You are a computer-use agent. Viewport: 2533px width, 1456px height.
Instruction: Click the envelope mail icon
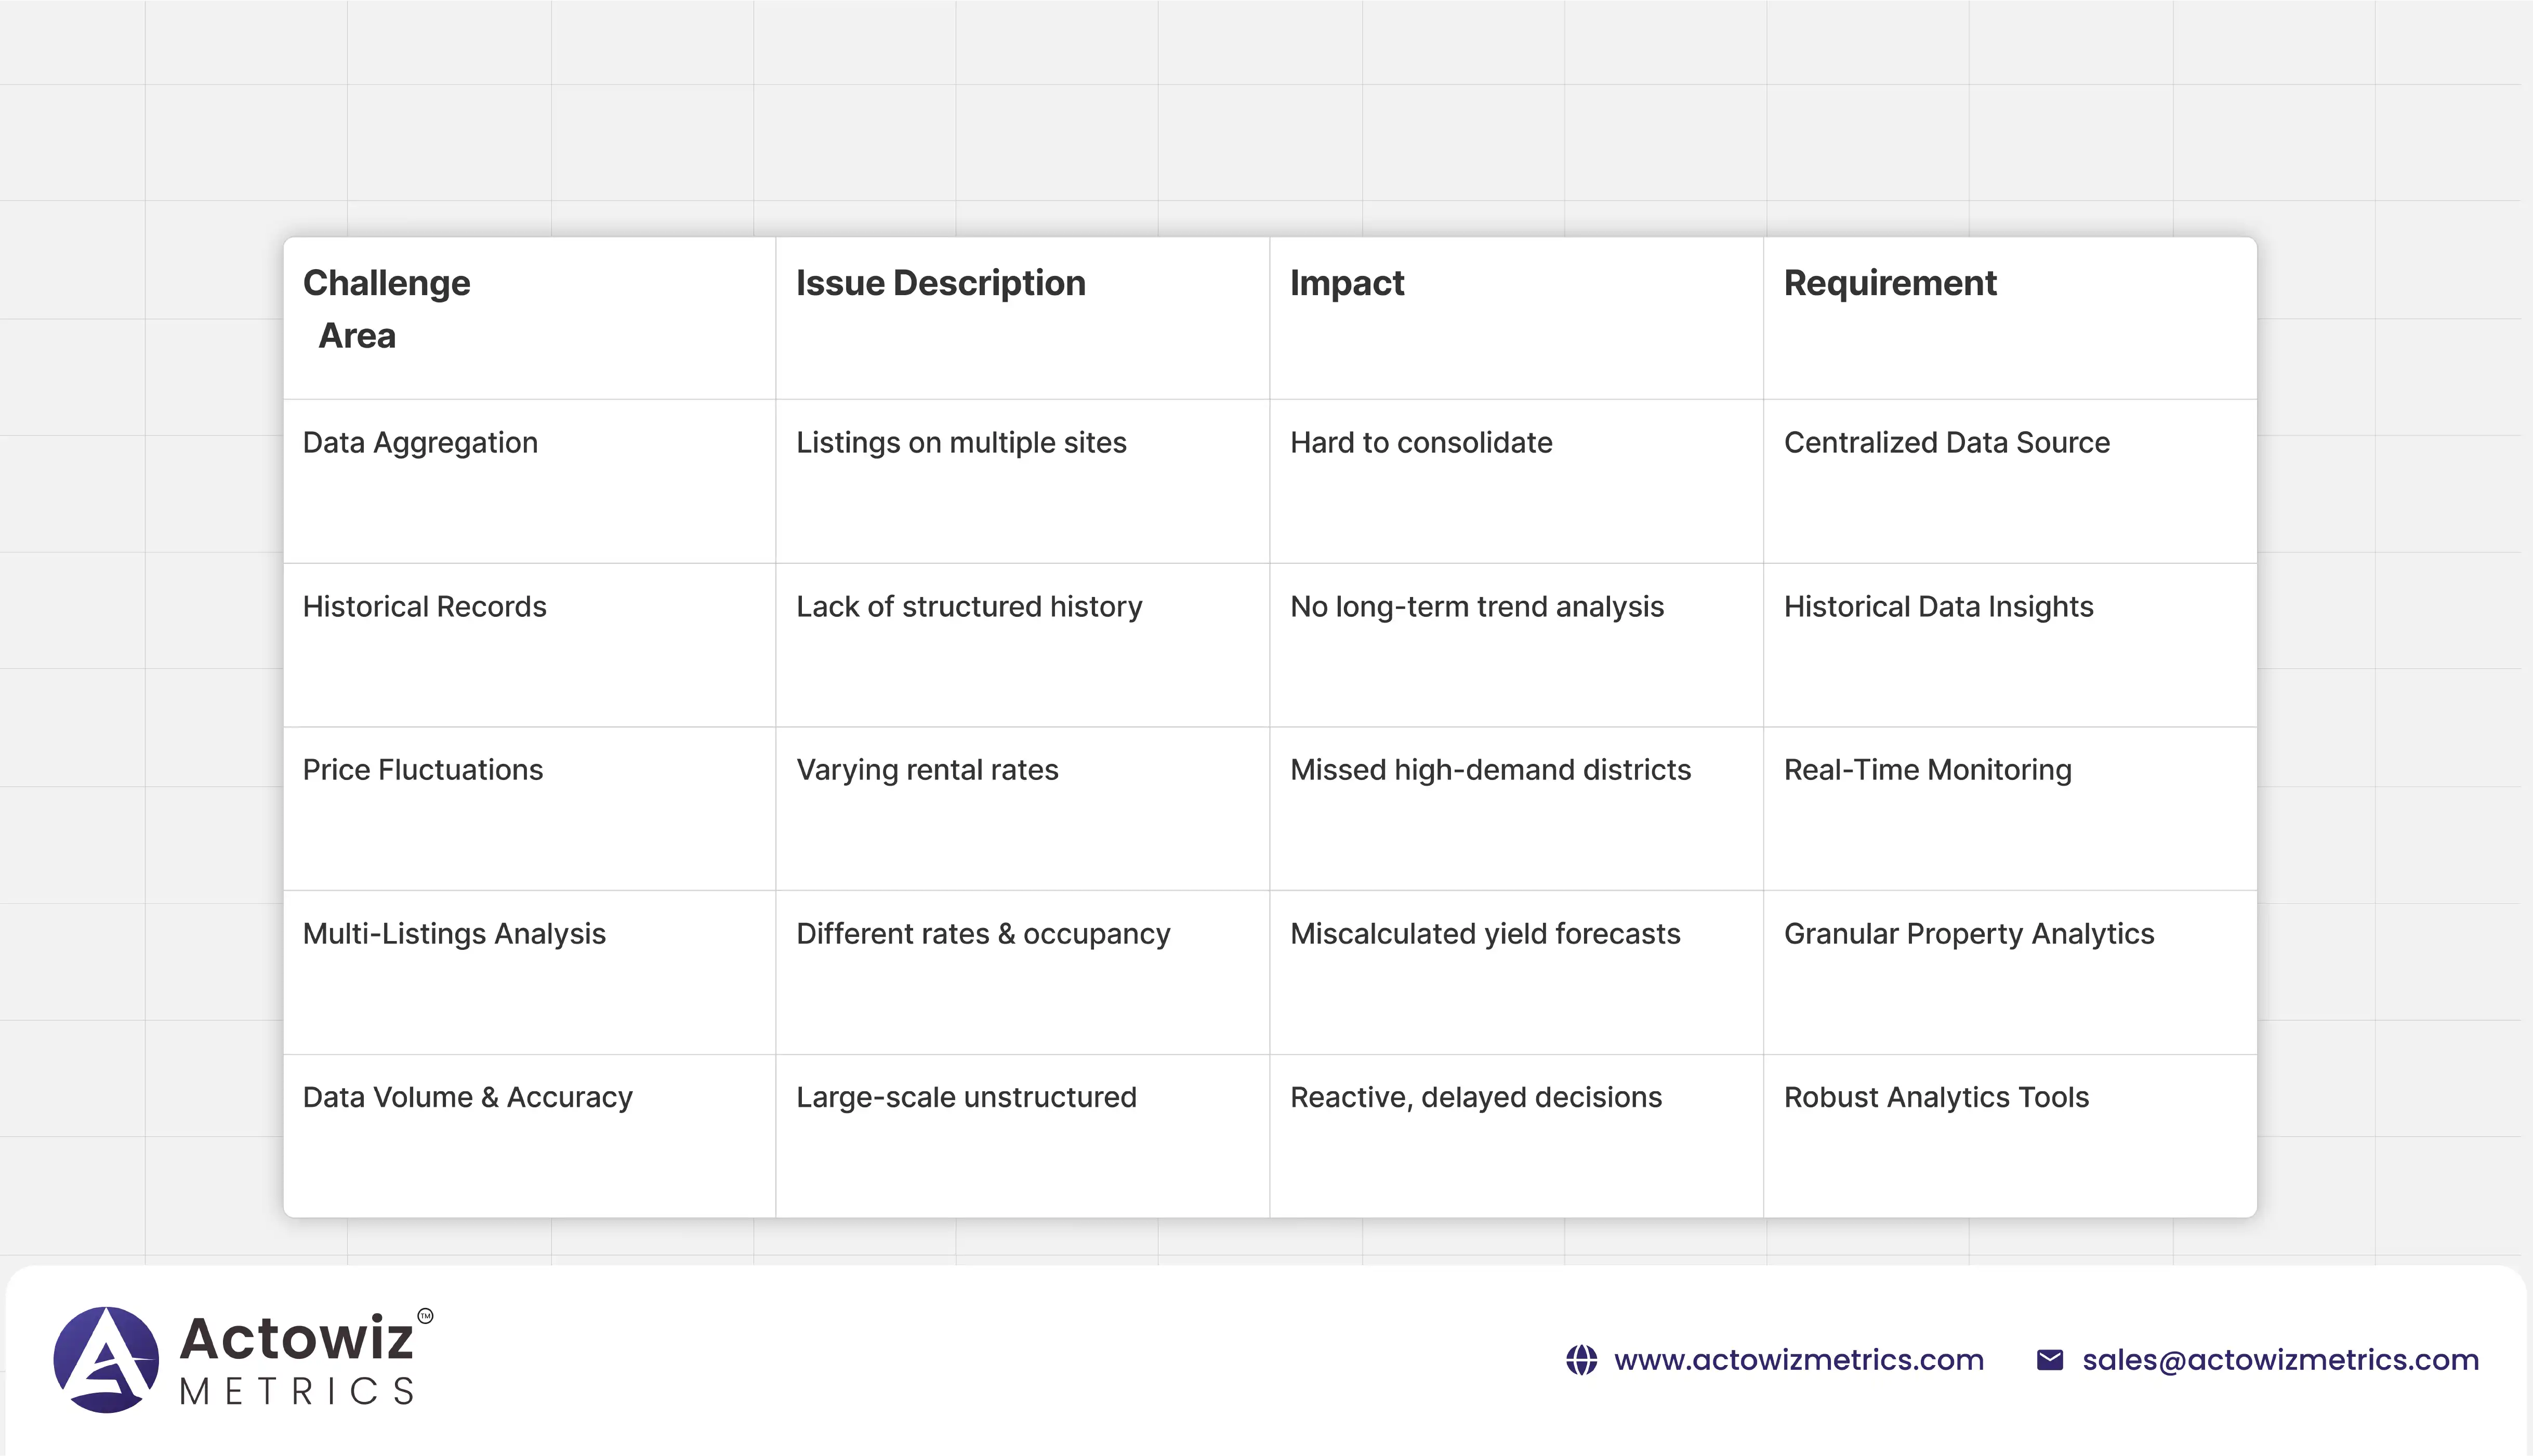(x=2049, y=1360)
